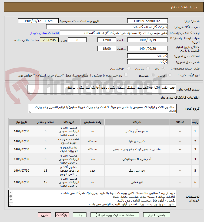The width and height of the screenshot is (204, 222).
Task: Click the goods group text area
Action: coord(102,109)
